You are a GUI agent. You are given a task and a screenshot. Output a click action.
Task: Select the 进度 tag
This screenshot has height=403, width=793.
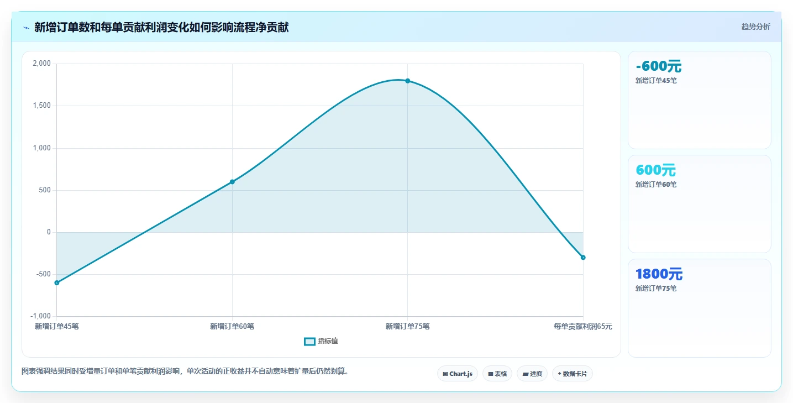pos(532,374)
